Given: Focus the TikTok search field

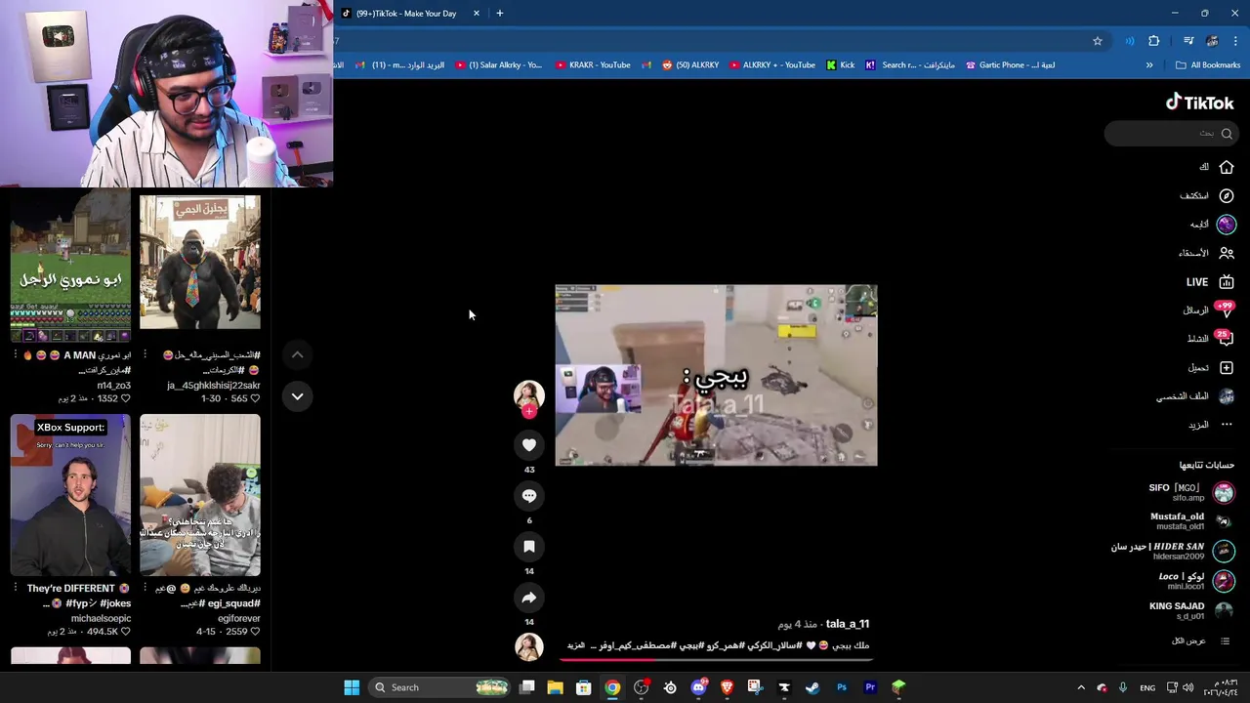Looking at the screenshot, I should tap(1172, 134).
